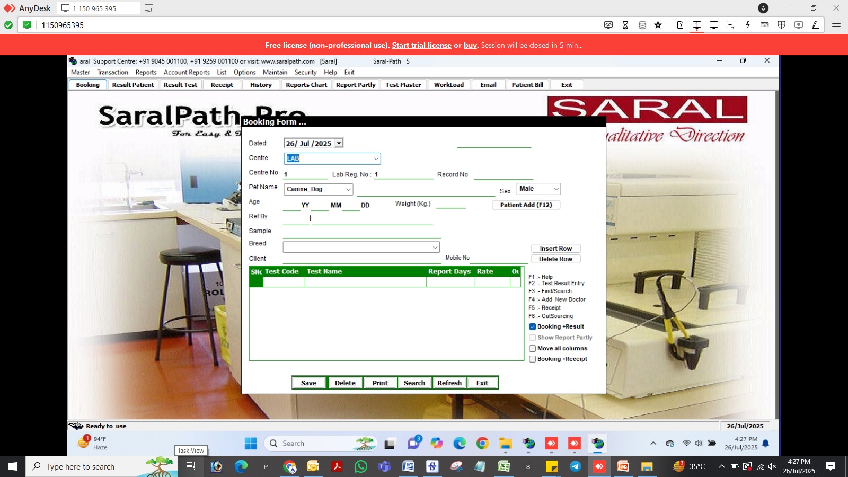Viewport: 848px width, 477px height.
Task: Open Excel from local taskbar
Action: tap(503, 466)
